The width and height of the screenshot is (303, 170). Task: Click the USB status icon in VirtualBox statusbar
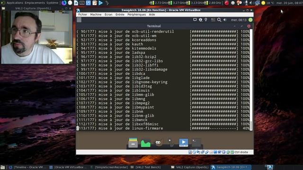pyautogui.click(x=207, y=152)
